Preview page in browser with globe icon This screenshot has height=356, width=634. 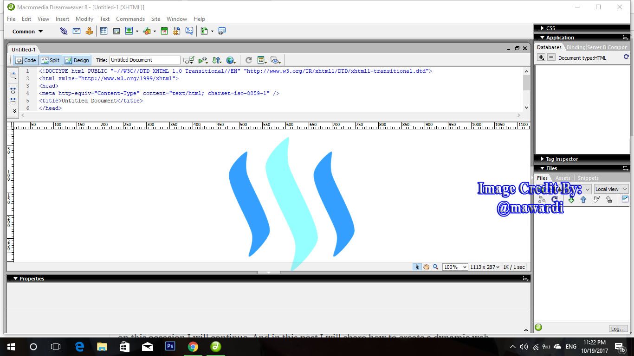(x=231, y=60)
